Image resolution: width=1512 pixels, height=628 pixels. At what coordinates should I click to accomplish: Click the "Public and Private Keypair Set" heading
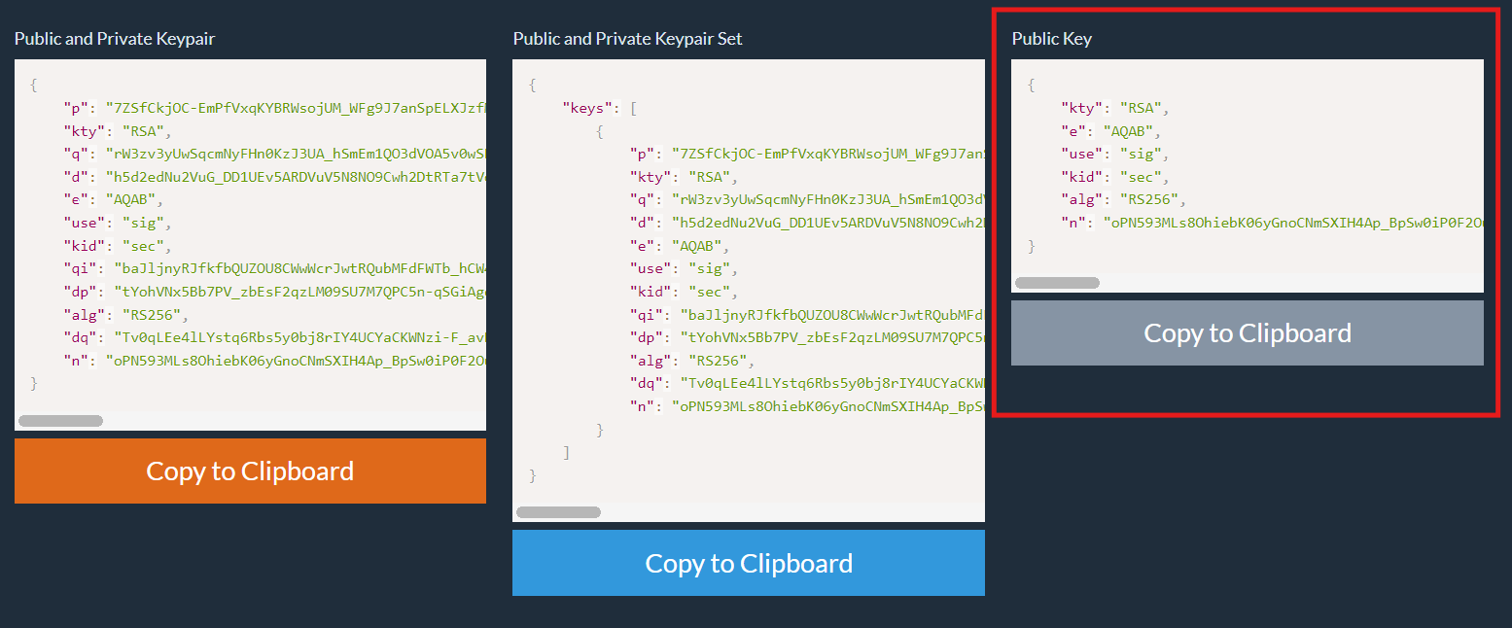click(x=627, y=39)
